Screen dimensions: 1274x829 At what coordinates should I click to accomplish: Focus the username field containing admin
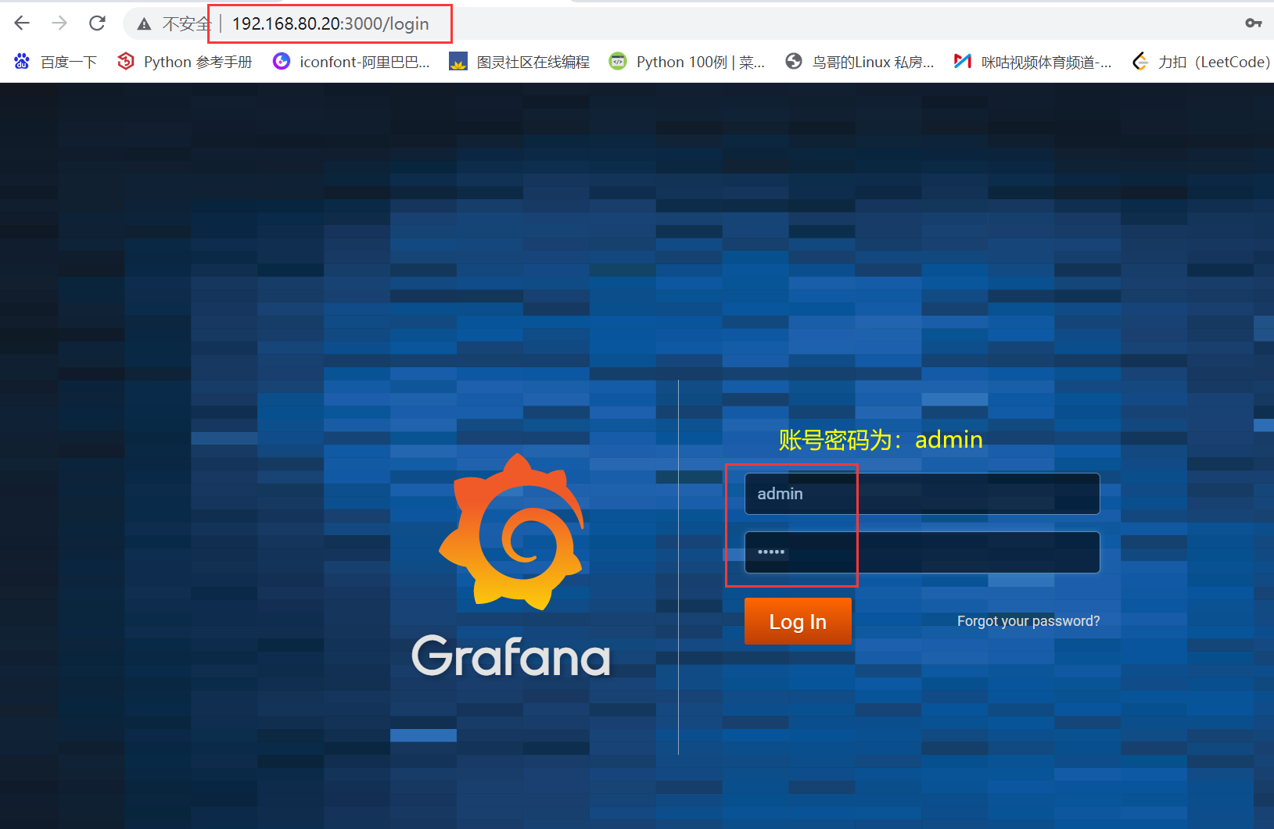coord(922,494)
